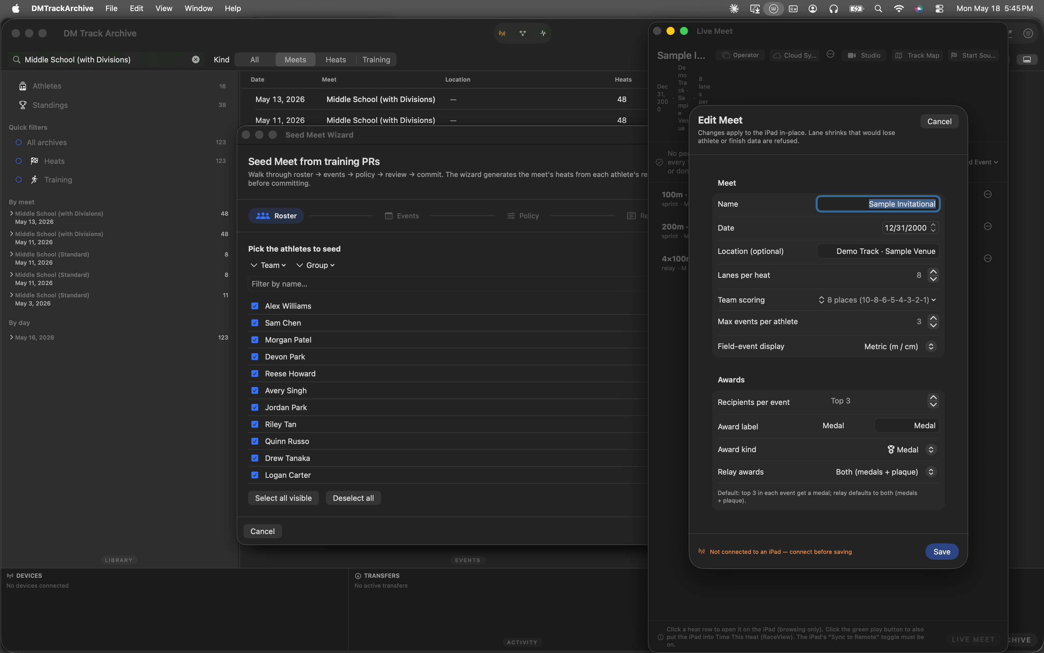This screenshot has width=1044, height=653.
Task: Select the Heats quick filter radio
Action: point(19,161)
